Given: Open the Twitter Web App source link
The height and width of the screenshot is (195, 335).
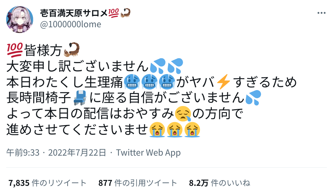Looking at the screenshot, I should (149, 153).
